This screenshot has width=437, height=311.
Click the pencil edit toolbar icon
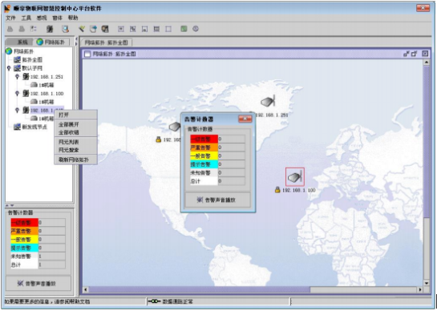pyautogui.click(x=81, y=29)
